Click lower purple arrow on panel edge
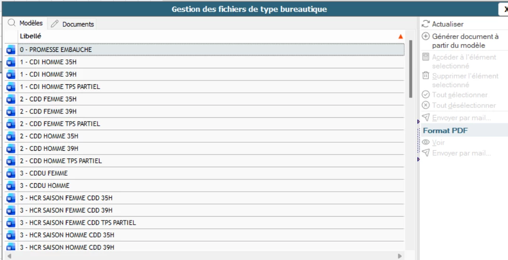Image resolution: width=508 pixels, height=260 pixels. 418,160
